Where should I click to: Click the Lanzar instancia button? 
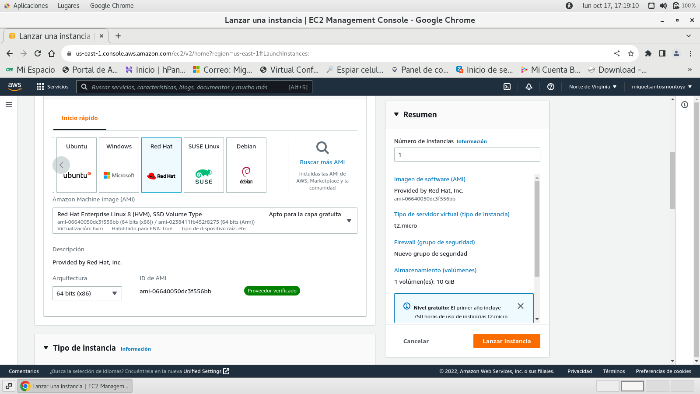[507, 341]
